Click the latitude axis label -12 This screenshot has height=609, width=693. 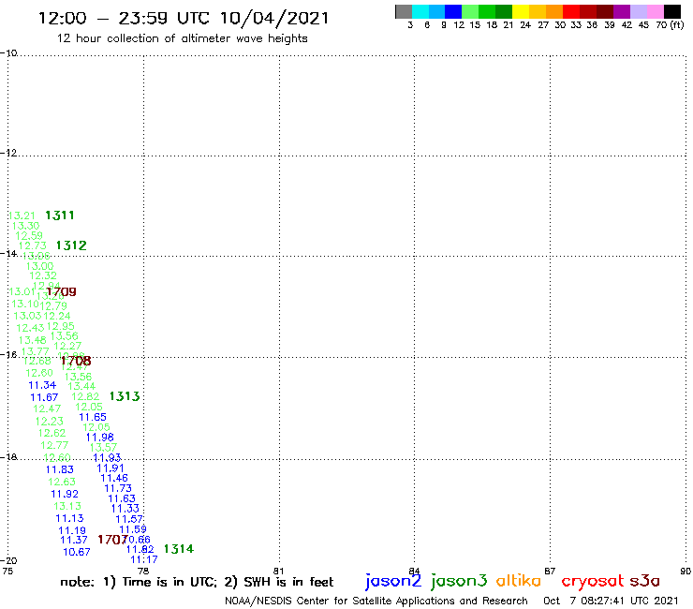point(8,153)
